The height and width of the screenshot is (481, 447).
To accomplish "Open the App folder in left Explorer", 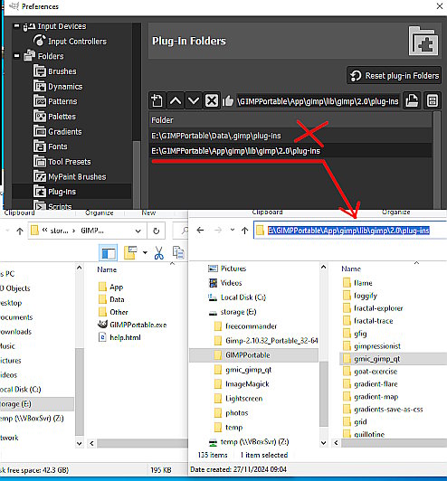I will point(111,287).
